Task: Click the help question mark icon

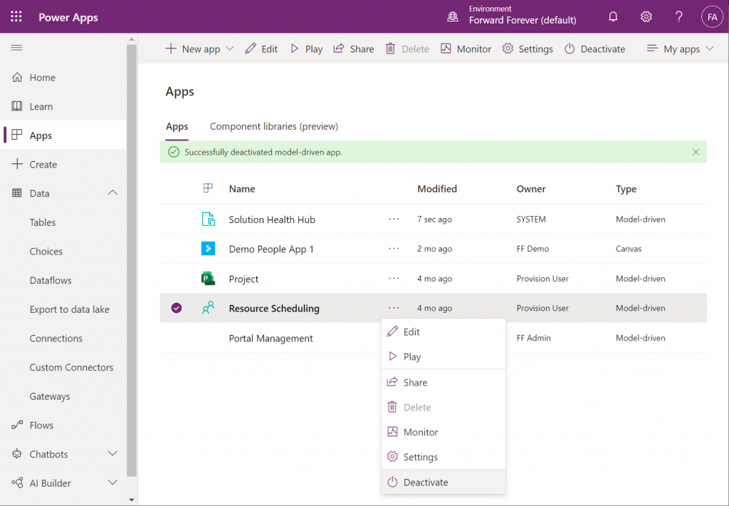Action: tap(678, 17)
